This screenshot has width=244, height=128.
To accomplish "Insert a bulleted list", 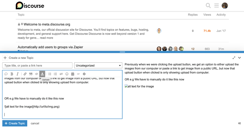I will point(50,74).
